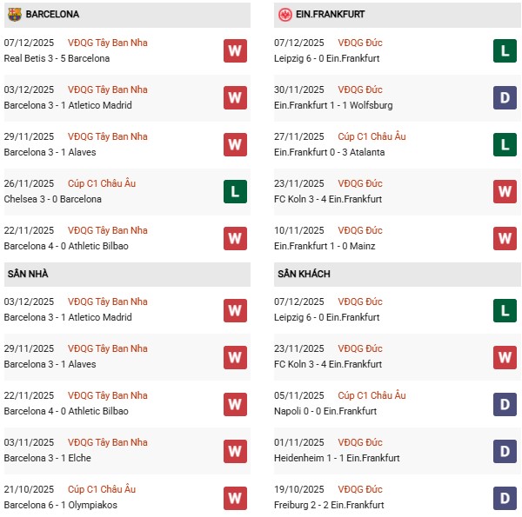Screen dimensions: 522x517
Task: Click D badge for Napoli 0-0 Ein.Frankfurt
Action: pyautogui.click(x=505, y=404)
